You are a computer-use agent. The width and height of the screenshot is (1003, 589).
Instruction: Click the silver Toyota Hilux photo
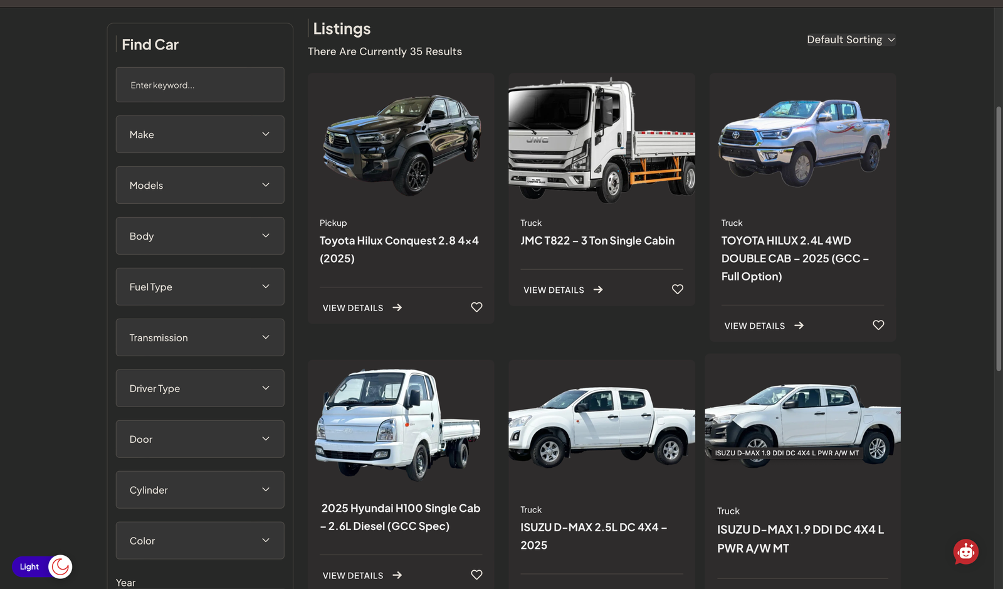coord(803,141)
